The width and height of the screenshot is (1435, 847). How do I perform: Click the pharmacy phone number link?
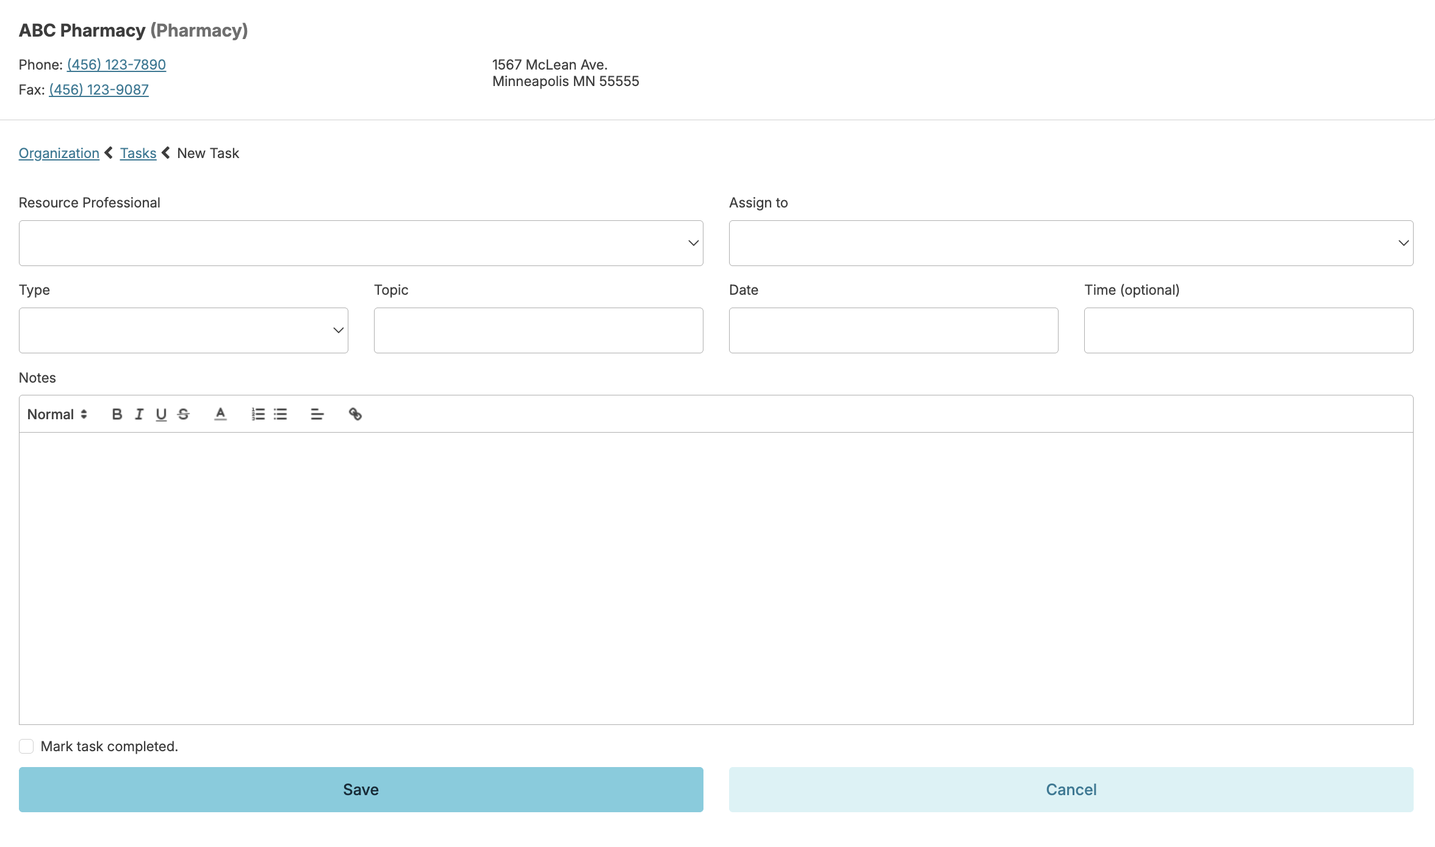coord(117,65)
